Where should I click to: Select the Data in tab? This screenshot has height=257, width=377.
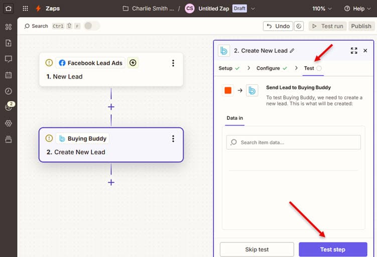coord(234,118)
